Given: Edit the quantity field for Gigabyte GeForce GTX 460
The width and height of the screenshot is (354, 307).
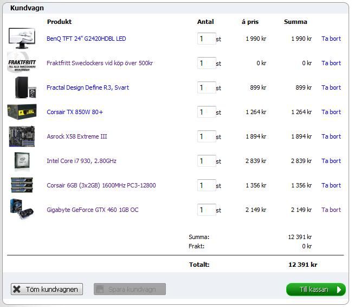Looking at the screenshot, I should tap(206, 210).
